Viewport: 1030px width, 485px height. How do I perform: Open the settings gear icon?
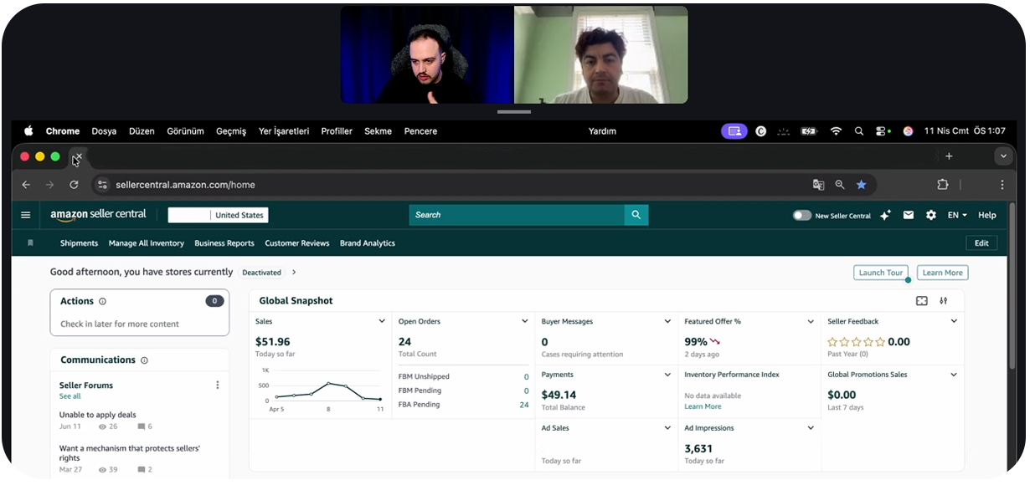931,215
